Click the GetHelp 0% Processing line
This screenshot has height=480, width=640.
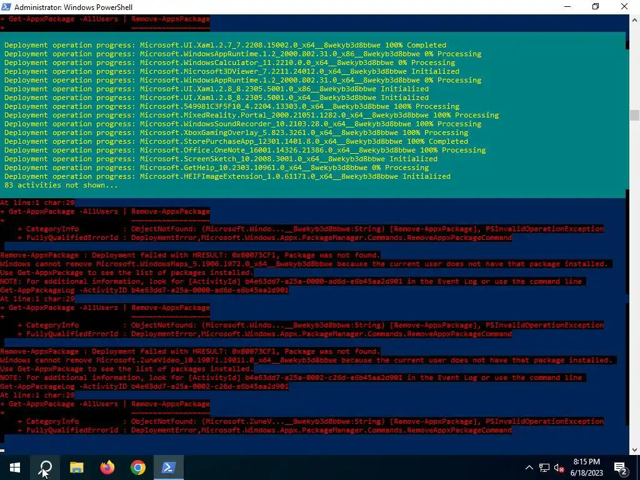pyautogui.click(x=216, y=167)
